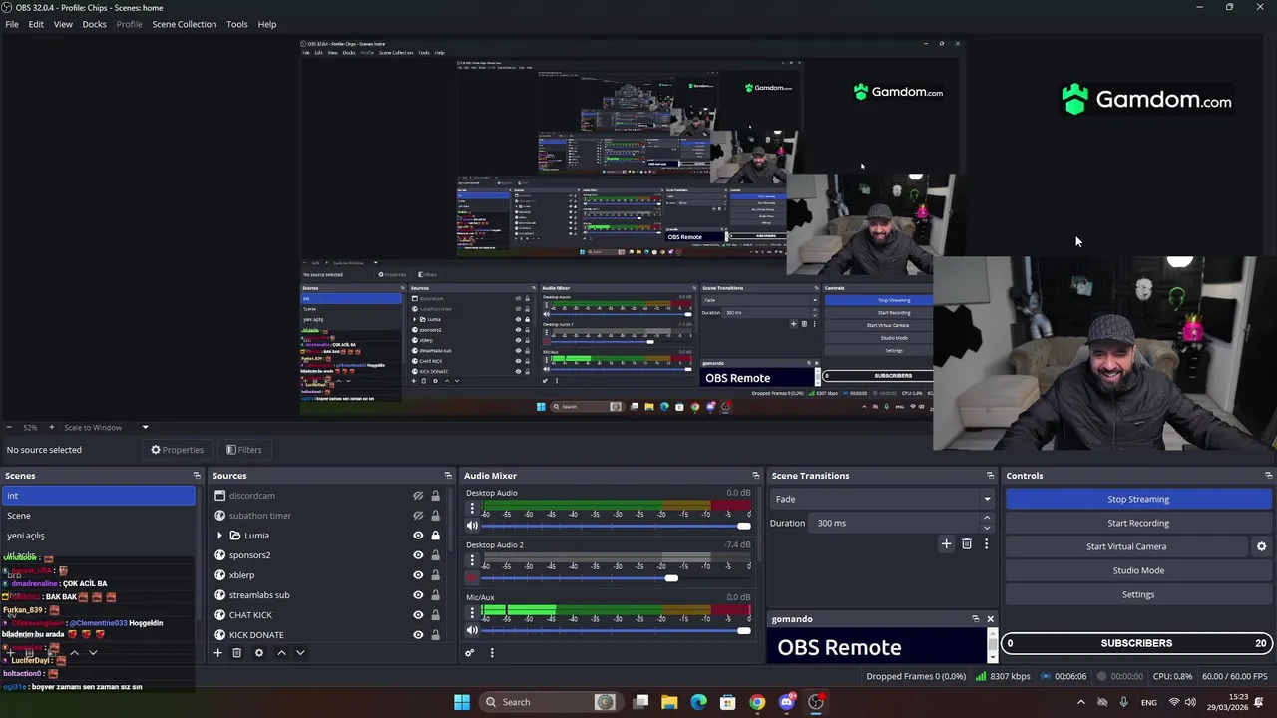1277x718 pixels.
Task: Adjust Desktop Audio volume slider handle
Action: (743, 526)
